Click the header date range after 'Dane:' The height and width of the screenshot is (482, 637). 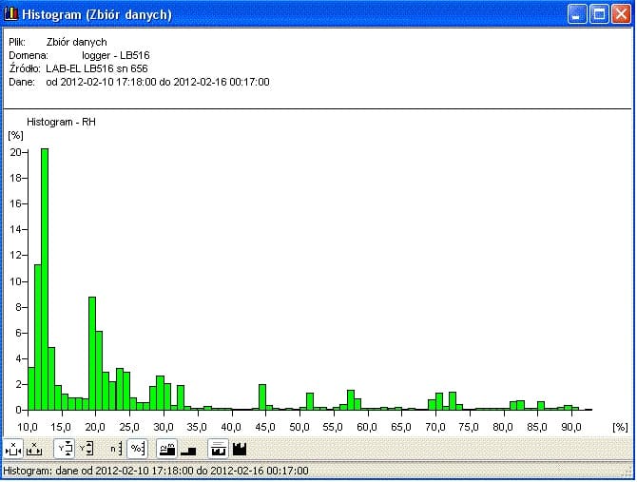click(158, 82)
